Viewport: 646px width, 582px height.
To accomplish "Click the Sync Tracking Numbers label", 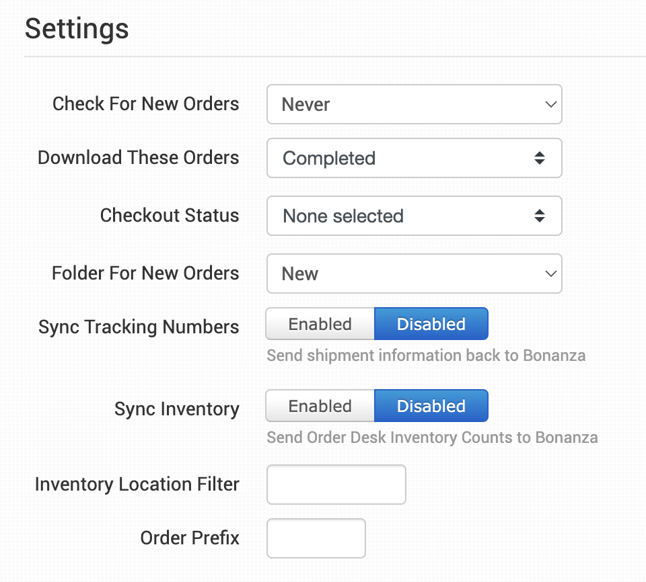I will tap(139, 327).
